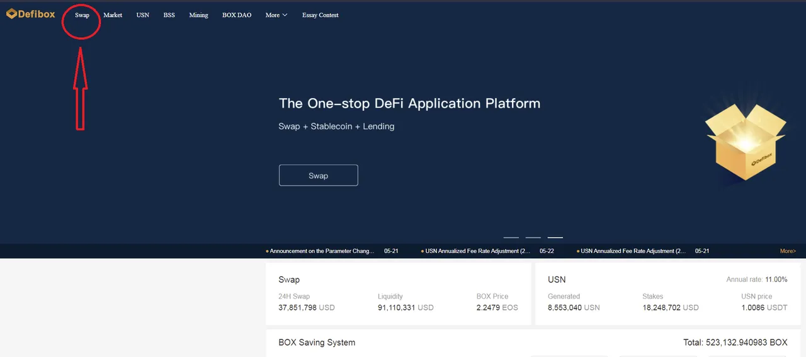The image size is (806, 357).
Task: Click the banner headline One-stop DeFi Application Platform
Action: [409, 103]
